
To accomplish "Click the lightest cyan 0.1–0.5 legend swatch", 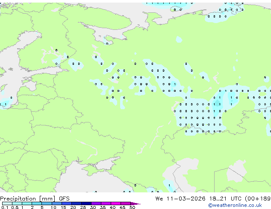I will click(7, 203).
